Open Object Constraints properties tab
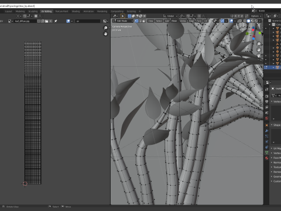Image resolution: width=281 pixels, height=211 pixels. (x=267, y=147)
